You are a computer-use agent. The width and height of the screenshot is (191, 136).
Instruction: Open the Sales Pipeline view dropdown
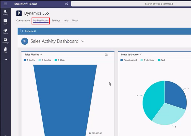[41, 54]
